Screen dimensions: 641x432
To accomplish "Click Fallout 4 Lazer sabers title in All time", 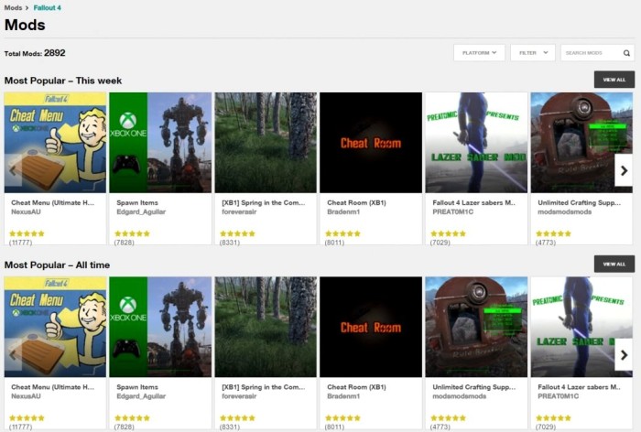I will click(x=579, y=387).
